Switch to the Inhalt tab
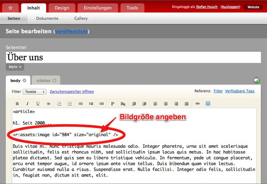Image resolution: width=267 pixels, height=184 pixels. pos(33,8)
